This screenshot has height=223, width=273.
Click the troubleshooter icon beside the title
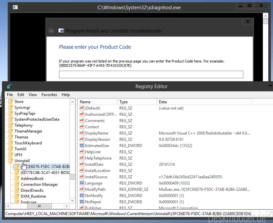point(61,31)
